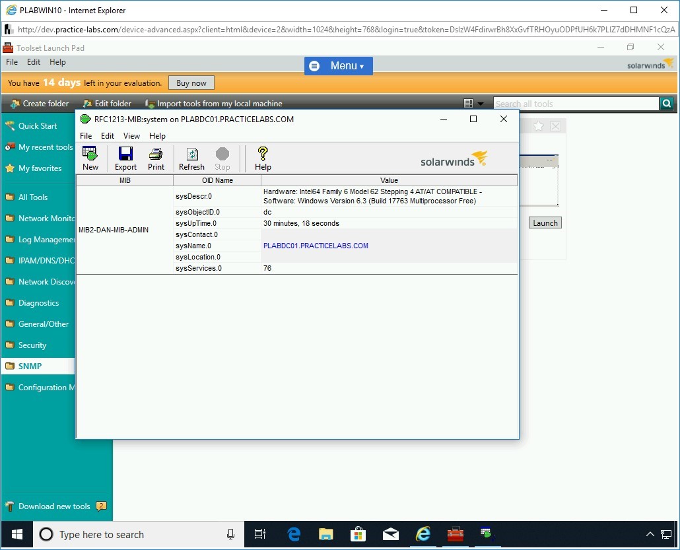
Task: Open the Edit menu in the MIB window
Action: point(108,135)
